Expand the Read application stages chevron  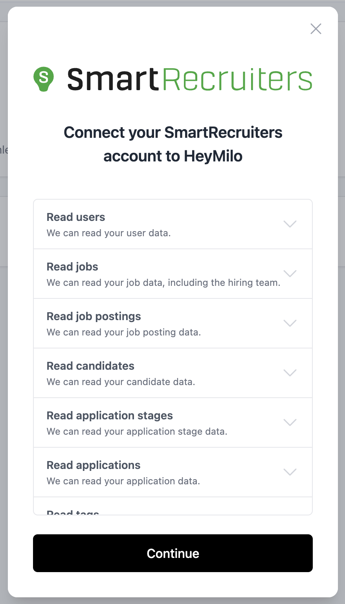(x=290, y=422)
